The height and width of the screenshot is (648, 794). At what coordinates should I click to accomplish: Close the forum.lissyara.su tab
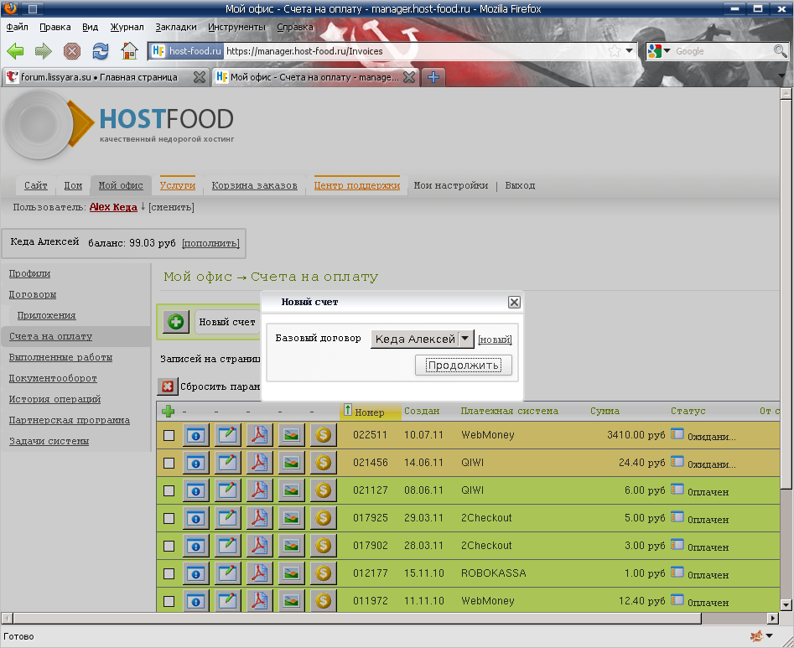pyautogui.click(x=200, y=77)
